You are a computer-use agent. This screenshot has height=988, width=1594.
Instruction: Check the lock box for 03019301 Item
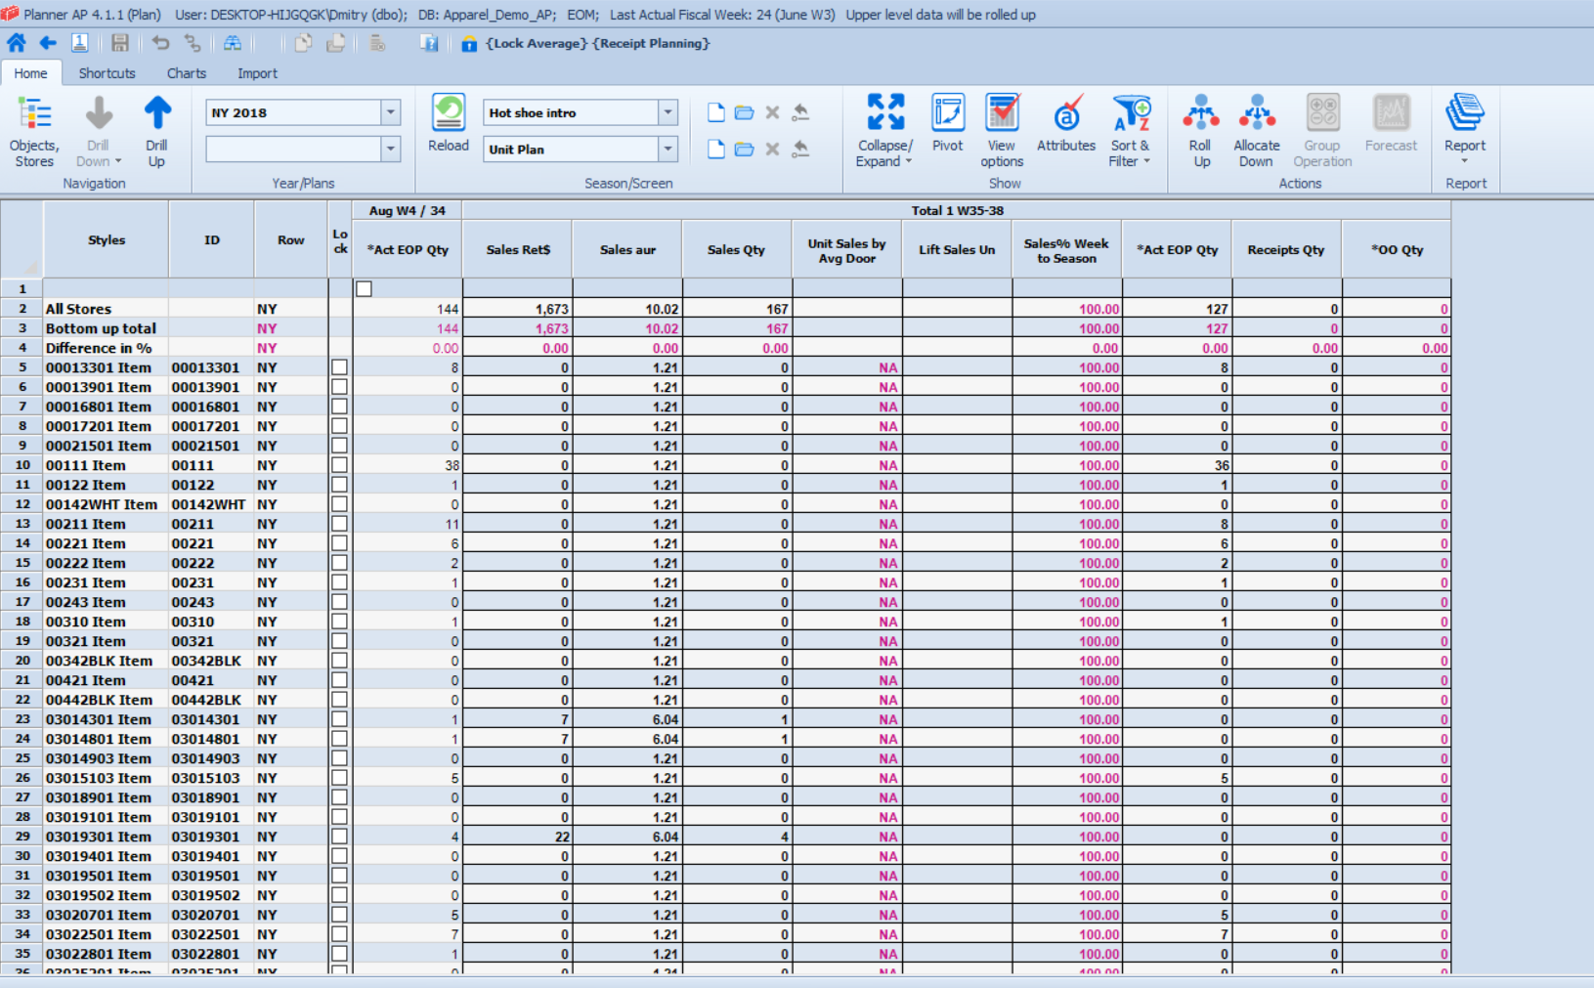[x=339, y=837]
